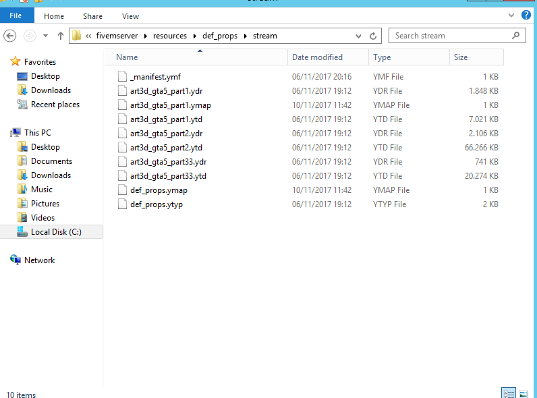This screenshot has height=398, width=537.
Task: Open Help with the question mark icon
Action: (526, 15)
